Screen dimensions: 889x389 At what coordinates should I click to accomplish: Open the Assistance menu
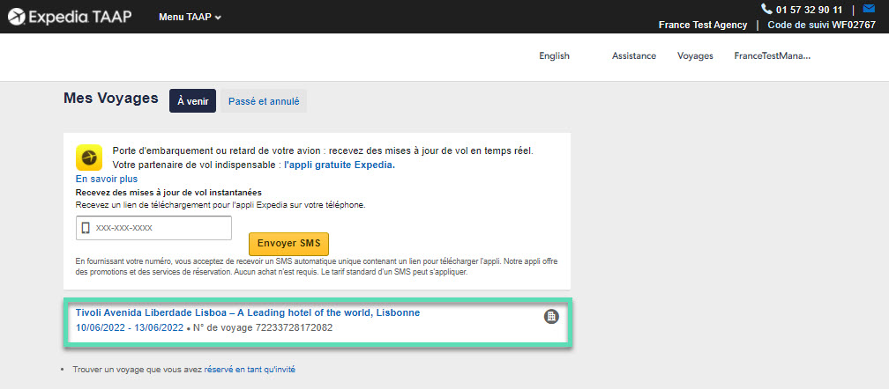(x=634, y=56)
